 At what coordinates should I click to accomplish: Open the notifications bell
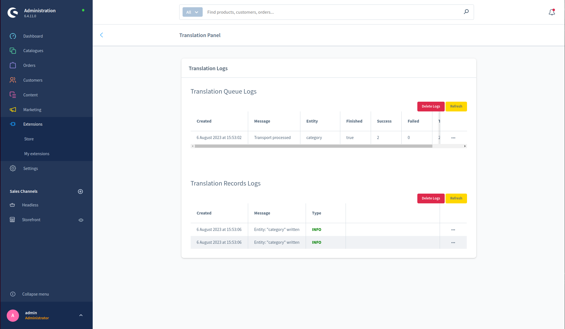pyautogui.click(x=552, y=12)
